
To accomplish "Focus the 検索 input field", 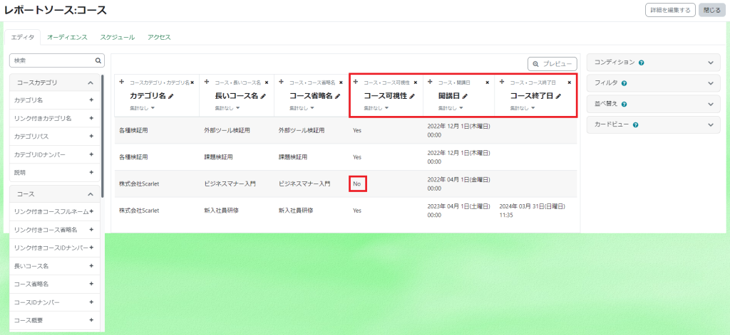I will click(57, 60).
